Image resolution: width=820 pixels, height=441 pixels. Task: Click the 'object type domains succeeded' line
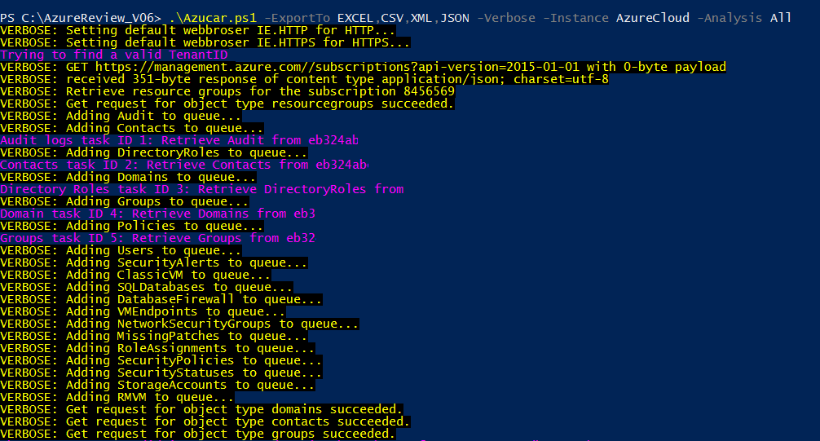coord(201,409)
